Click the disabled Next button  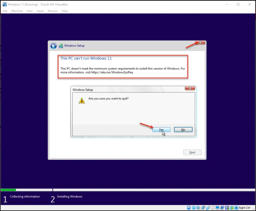tap(192, 152)
